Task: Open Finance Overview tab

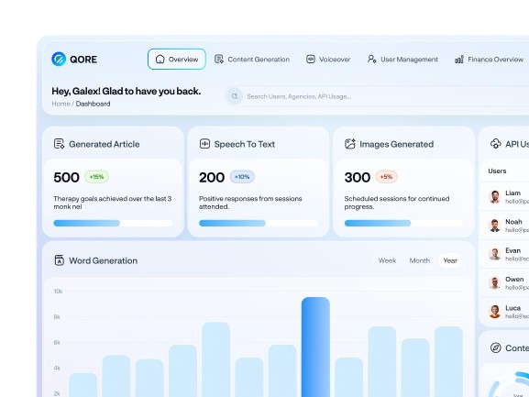Action: click(490, 60)
